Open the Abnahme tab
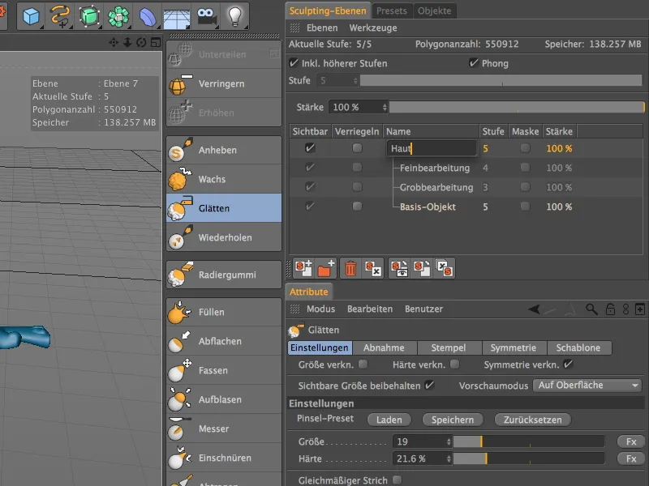This screenshot has height=486, width=649. click(x=384, y=348)
